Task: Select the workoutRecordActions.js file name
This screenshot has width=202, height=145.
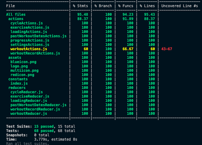Action: point(35,53)
